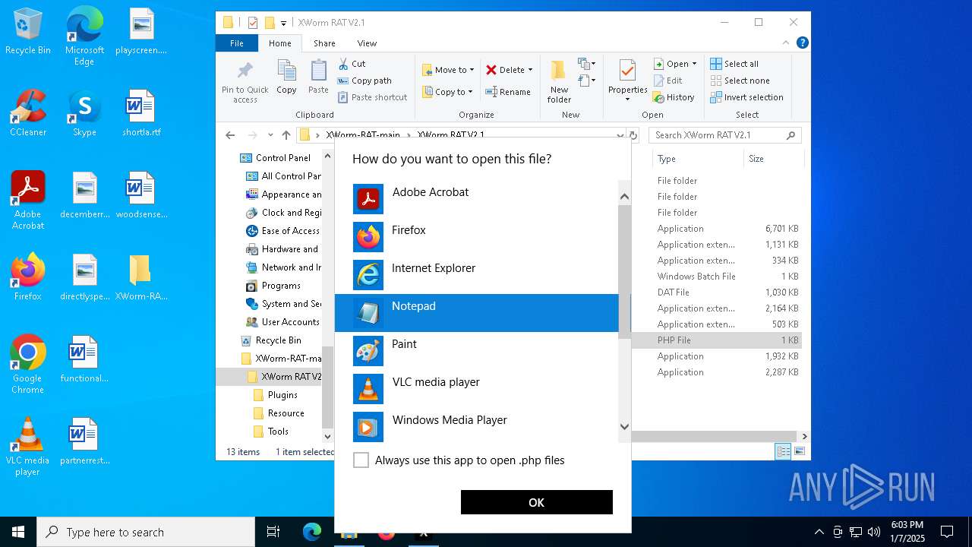
Task: Click Select all in the ribbon
Action: tap(734, 64)
